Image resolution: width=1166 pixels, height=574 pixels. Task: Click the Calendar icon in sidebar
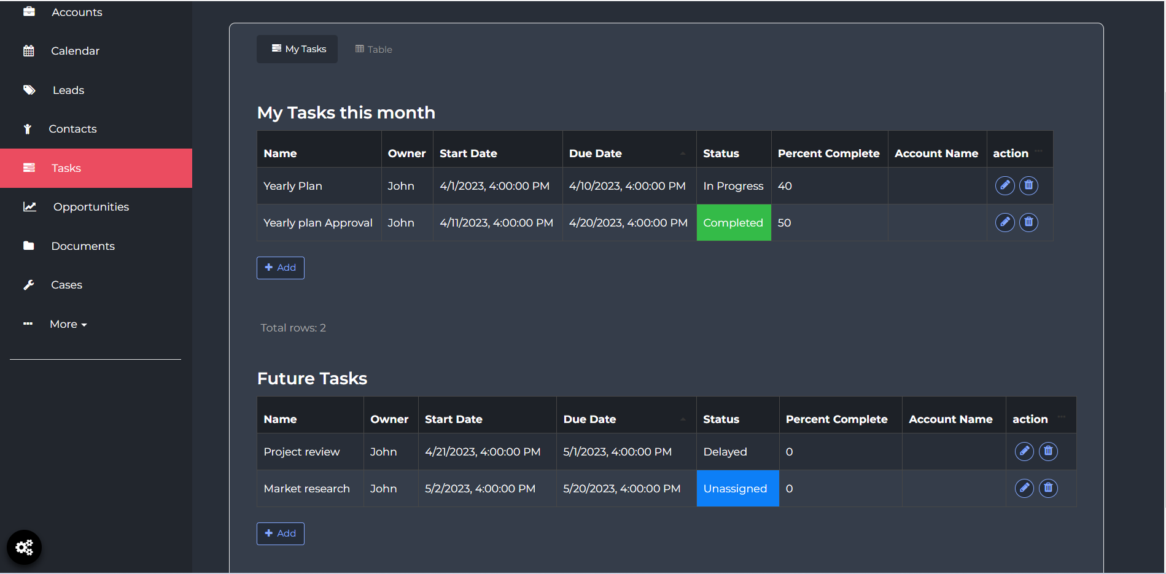[x=29, y=51]
